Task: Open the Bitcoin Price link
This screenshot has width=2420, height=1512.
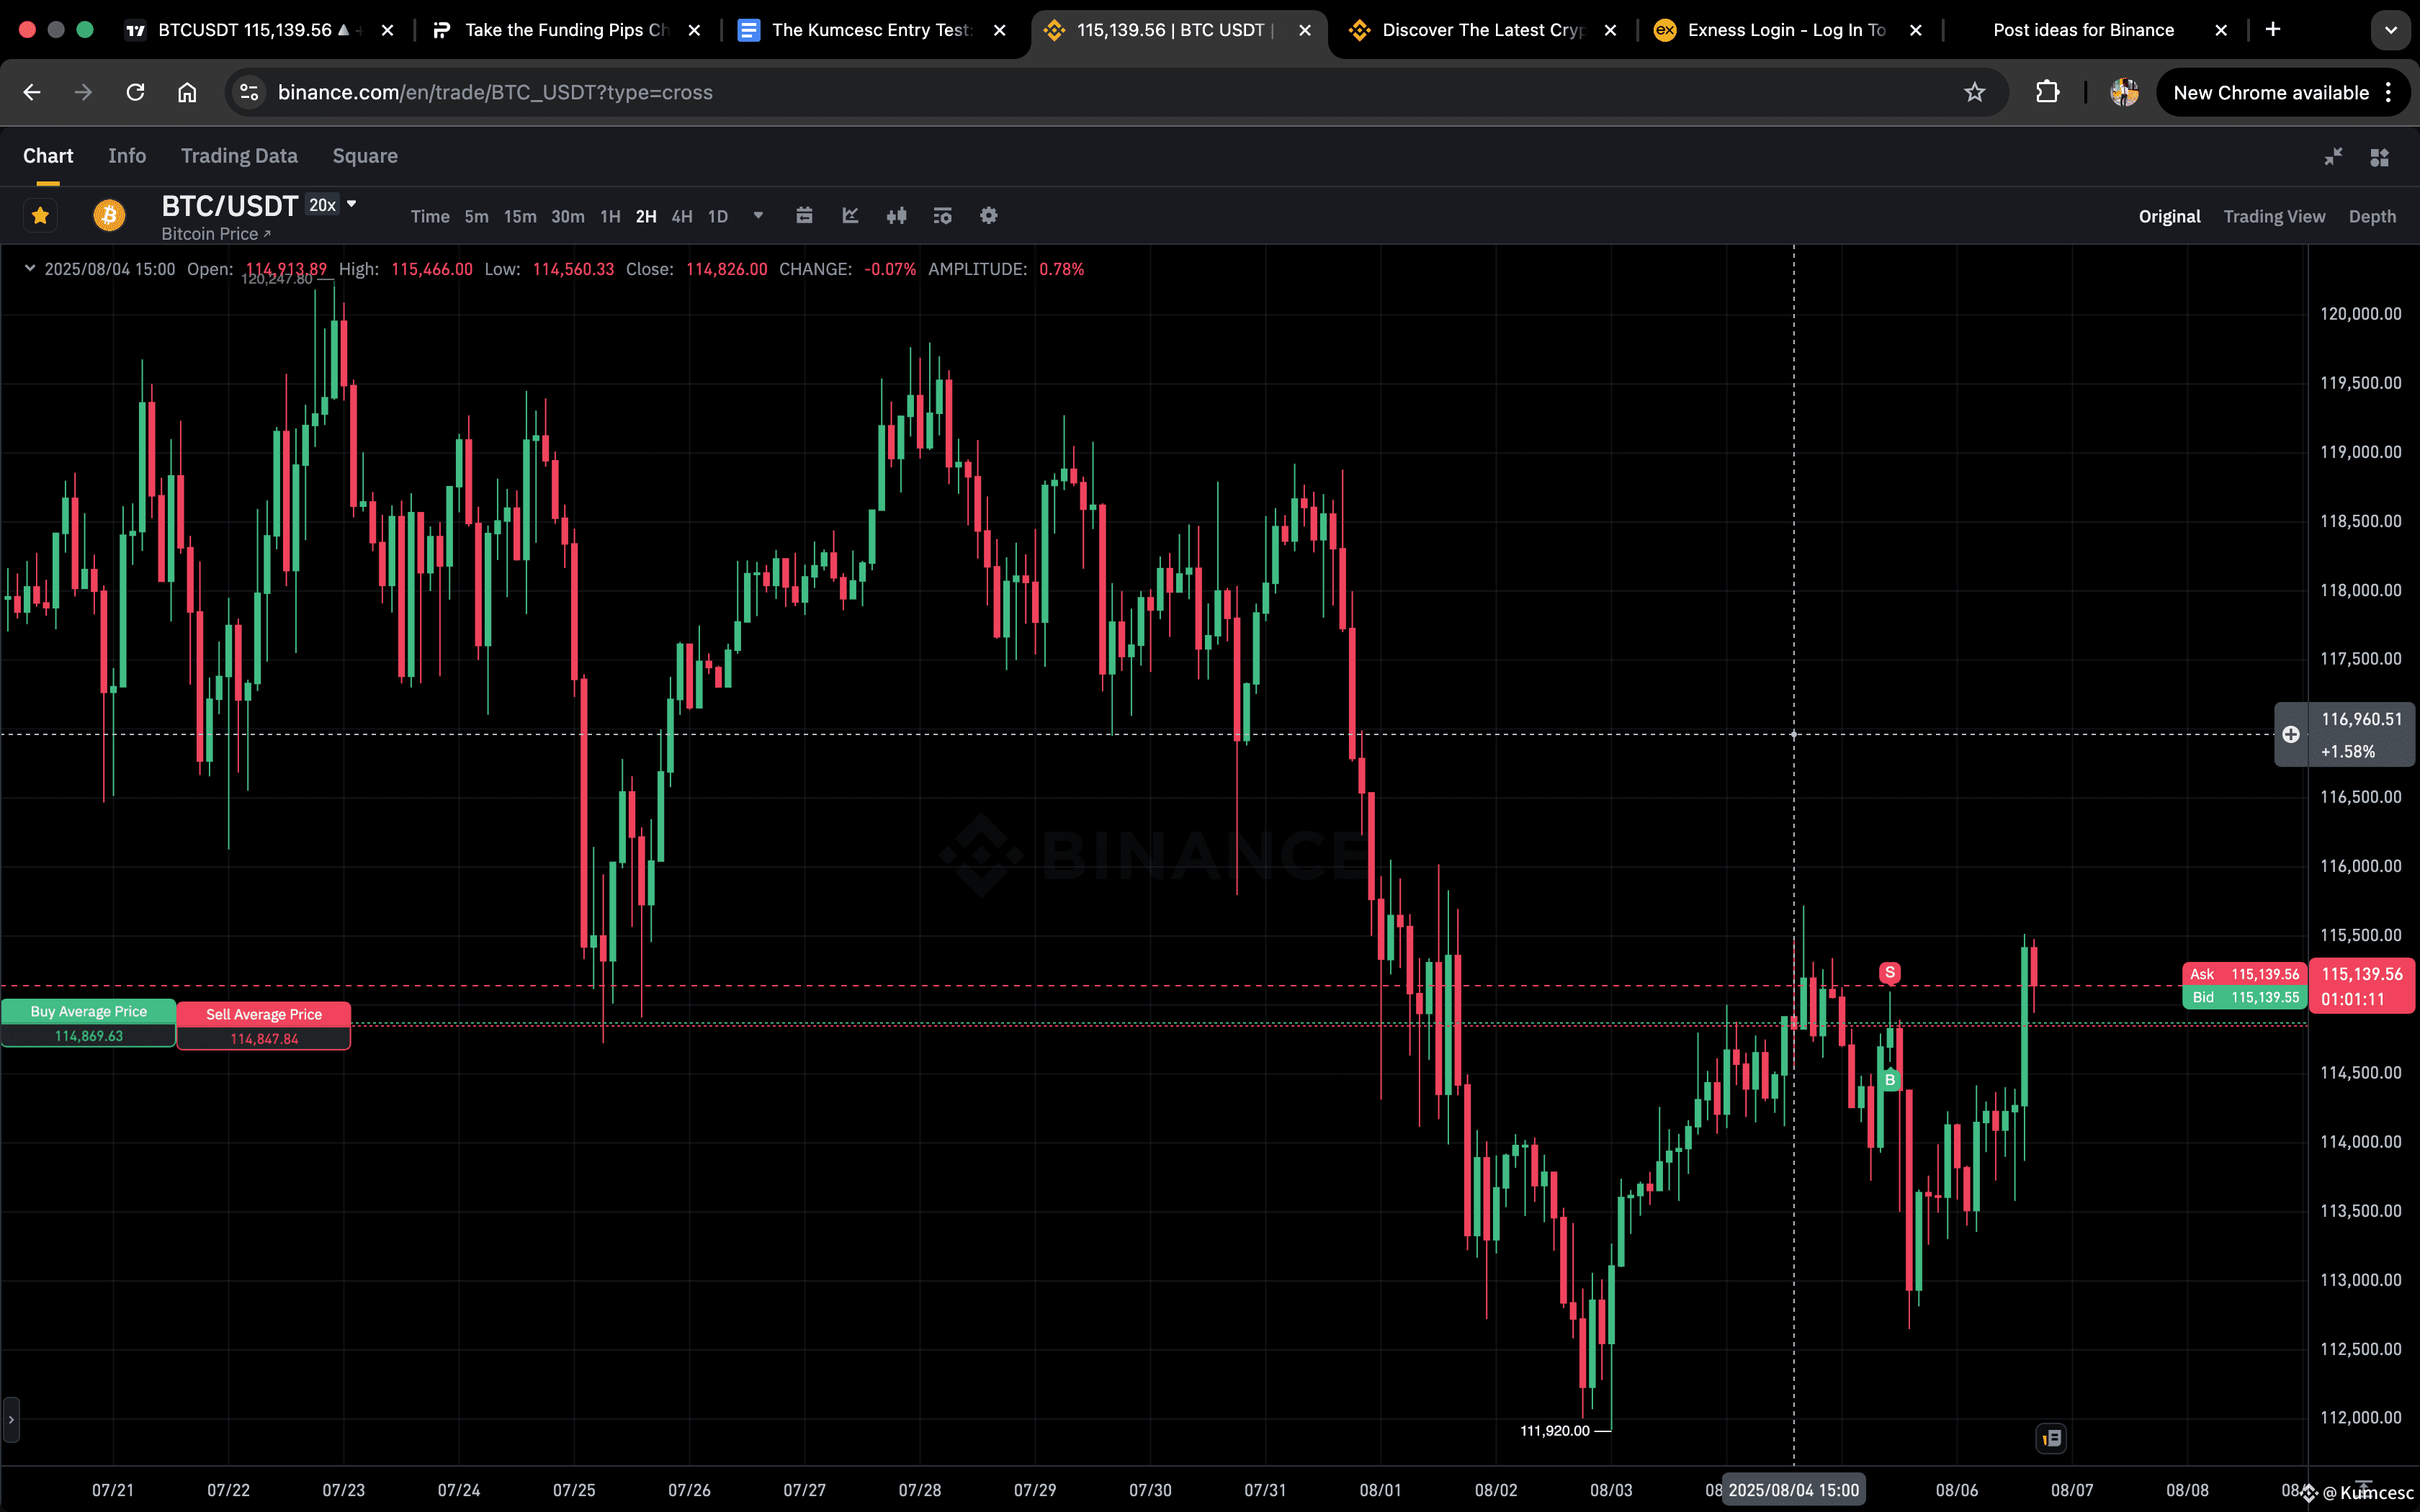Action: [x=216, y=234]
